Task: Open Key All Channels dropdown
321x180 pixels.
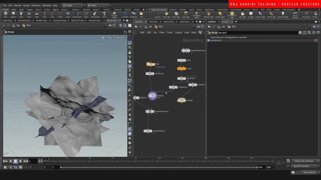Action: point(305,166)
